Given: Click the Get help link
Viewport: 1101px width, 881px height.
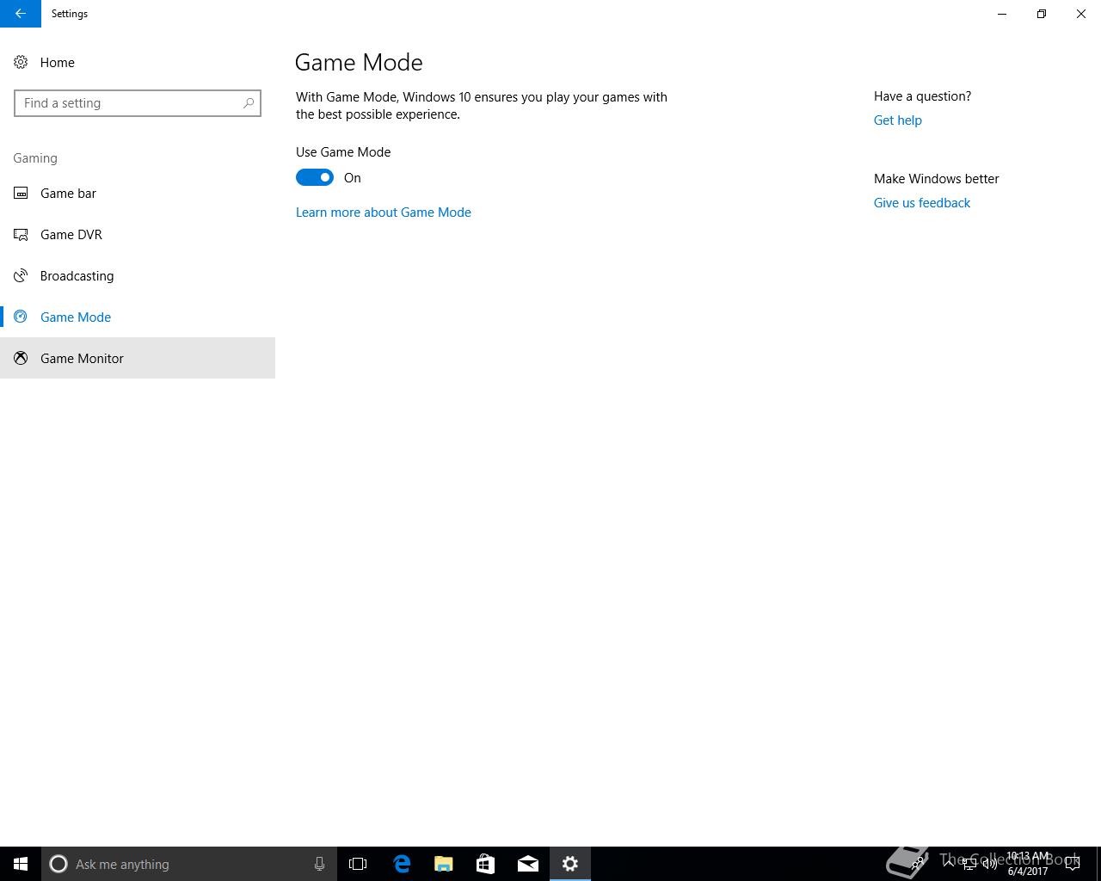Looking at the screenshot, I should tap(897, 120).
